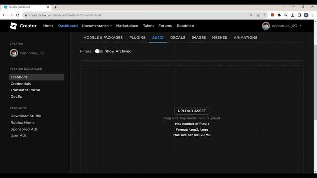Click the browser forward arrow
Image resolution: width=317 pixels, height=178 pixels.
11,15
